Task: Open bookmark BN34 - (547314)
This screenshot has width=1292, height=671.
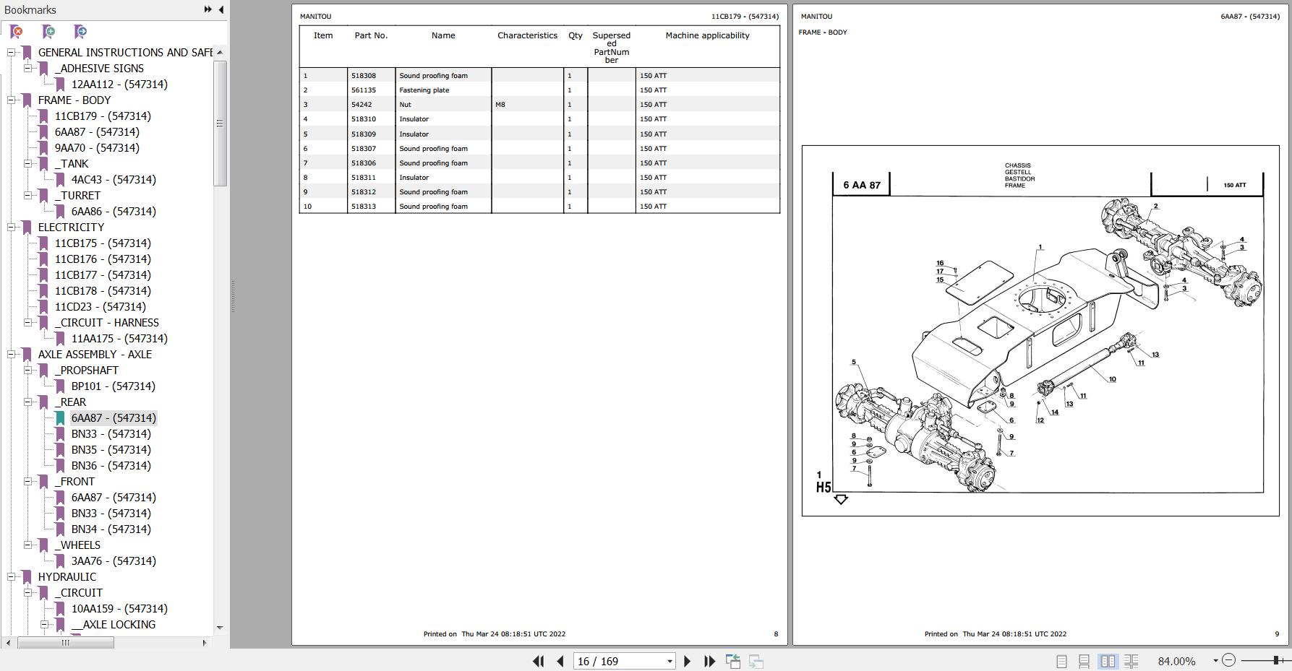Action: [111, 529]
